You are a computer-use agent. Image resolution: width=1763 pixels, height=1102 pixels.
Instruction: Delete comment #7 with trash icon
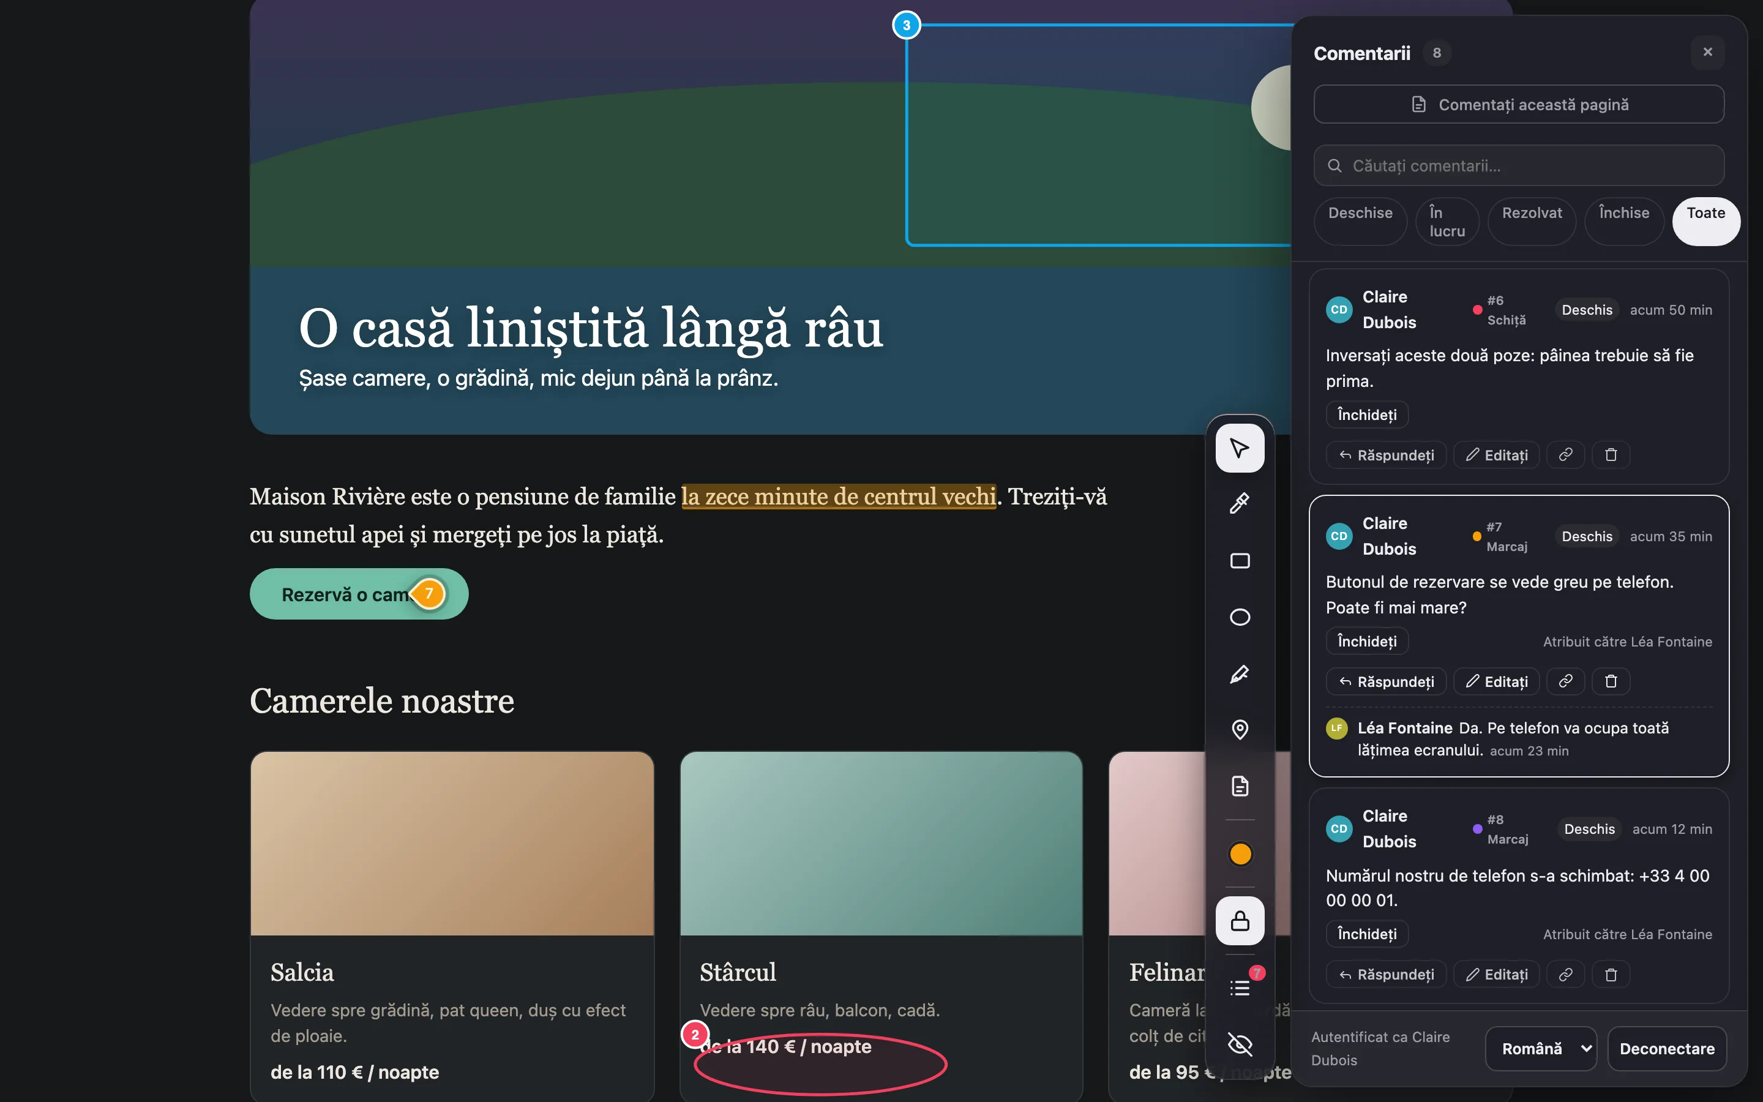pos(1611,681)
